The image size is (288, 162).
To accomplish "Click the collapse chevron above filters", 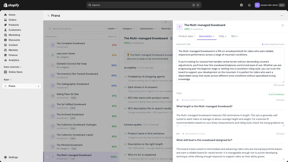I will [x=166, y=22].
